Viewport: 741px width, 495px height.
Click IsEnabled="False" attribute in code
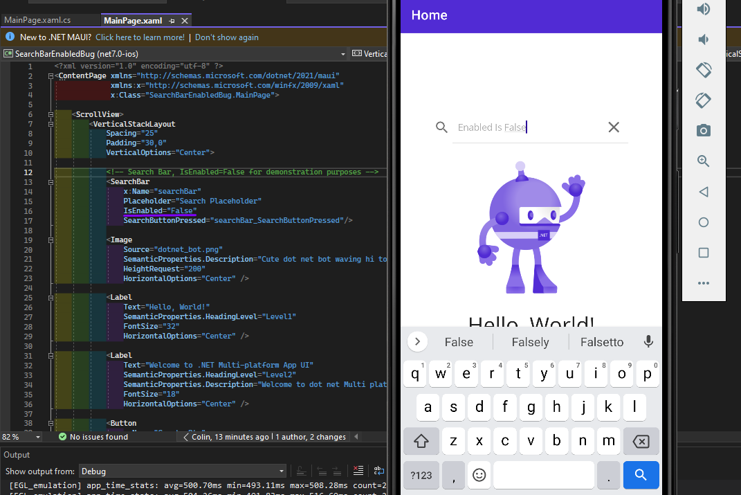160,211
